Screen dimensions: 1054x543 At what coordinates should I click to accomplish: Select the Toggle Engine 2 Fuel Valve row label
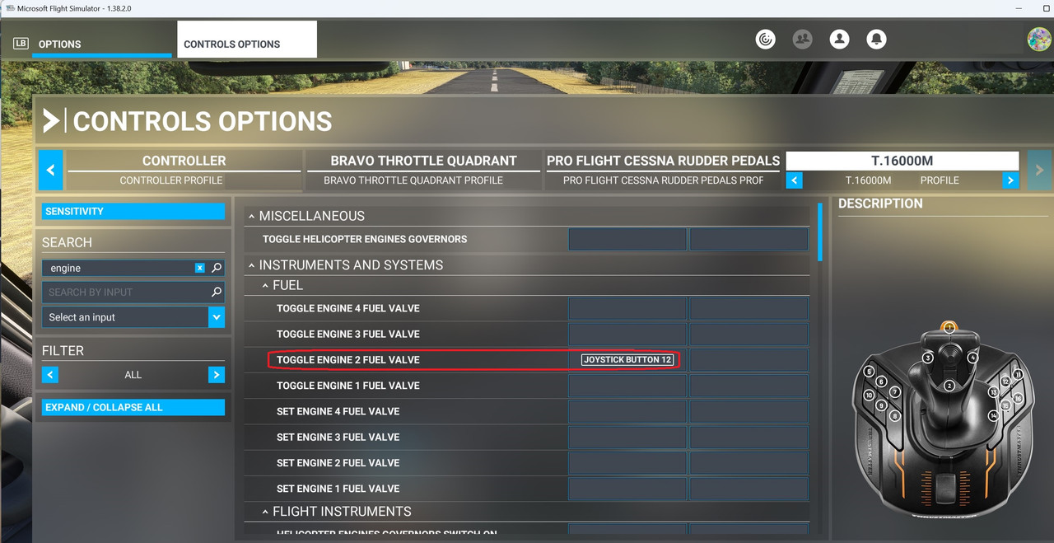pos(348,359)
